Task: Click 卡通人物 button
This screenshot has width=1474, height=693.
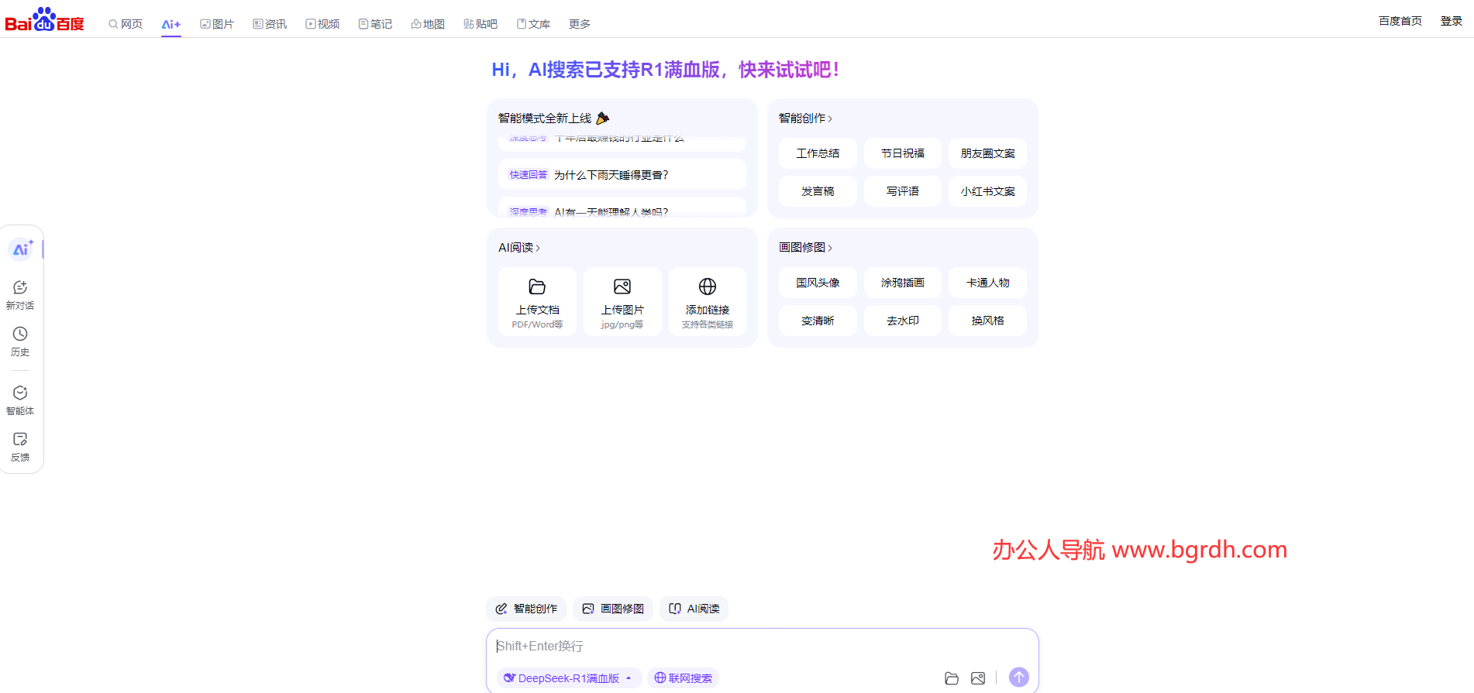Action: pyautogui.click(x=988, y=283)
